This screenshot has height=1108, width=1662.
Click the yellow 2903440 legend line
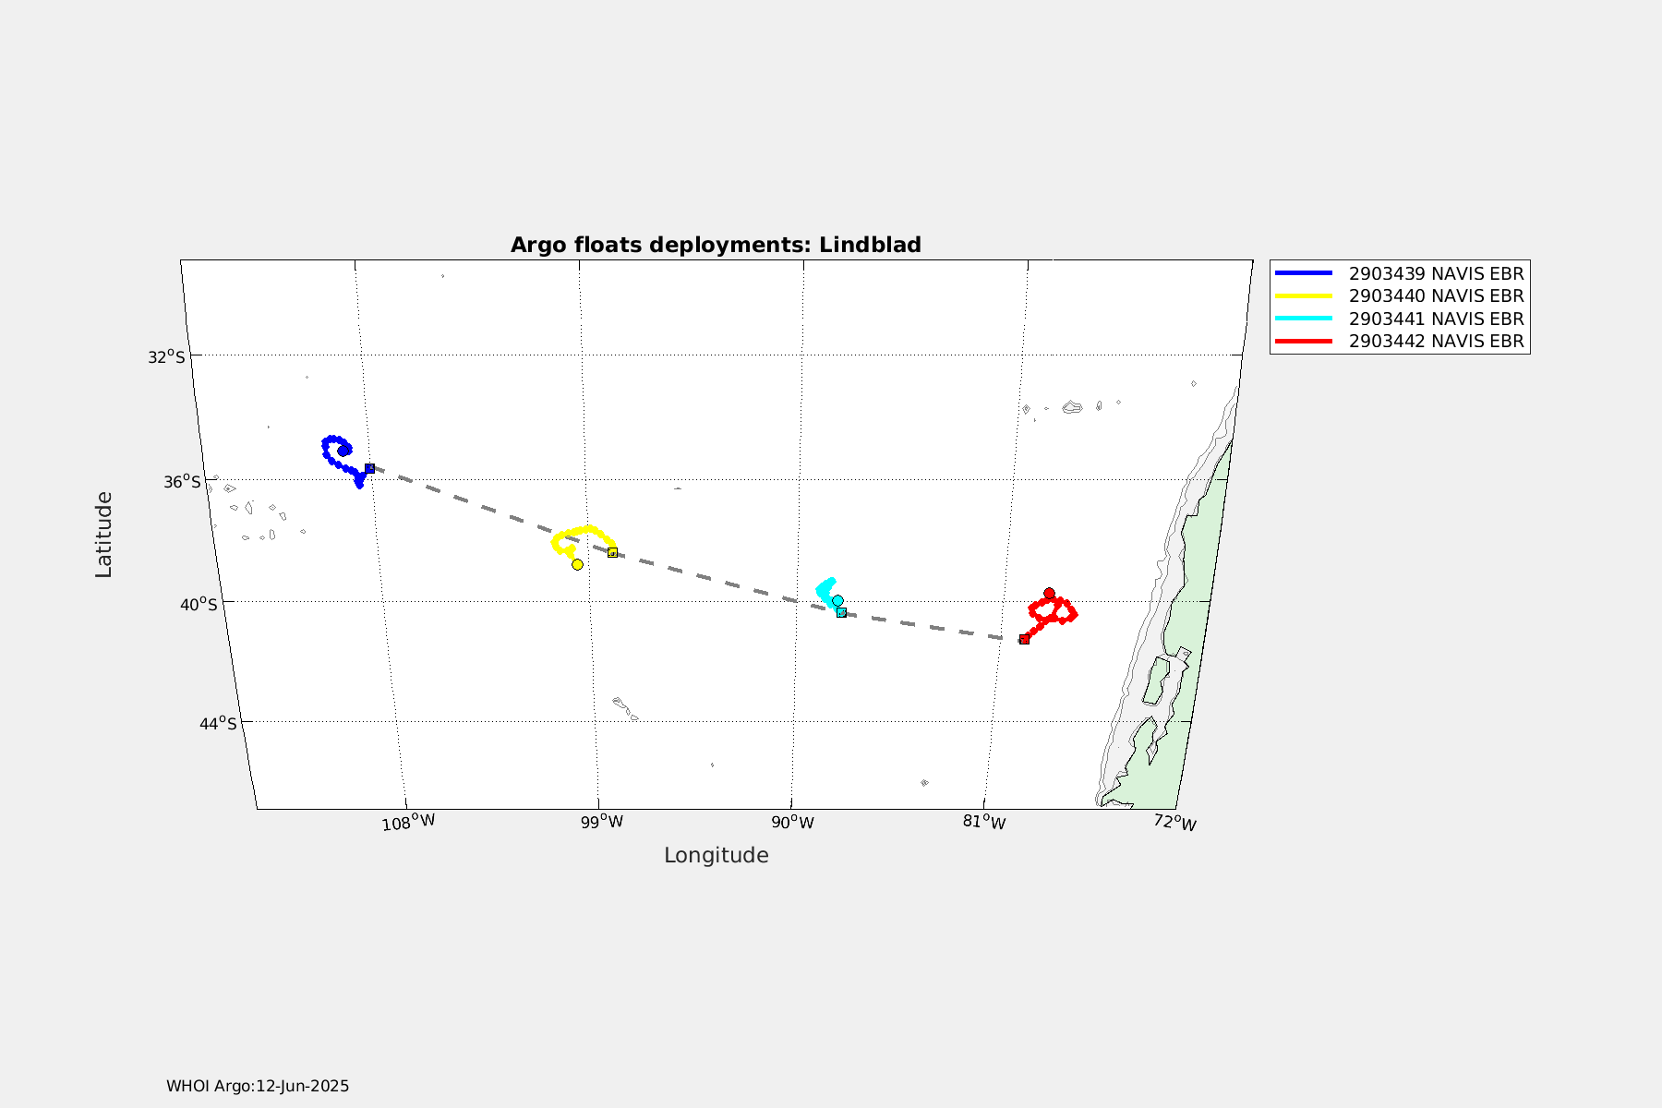(x=1304, y=295)
